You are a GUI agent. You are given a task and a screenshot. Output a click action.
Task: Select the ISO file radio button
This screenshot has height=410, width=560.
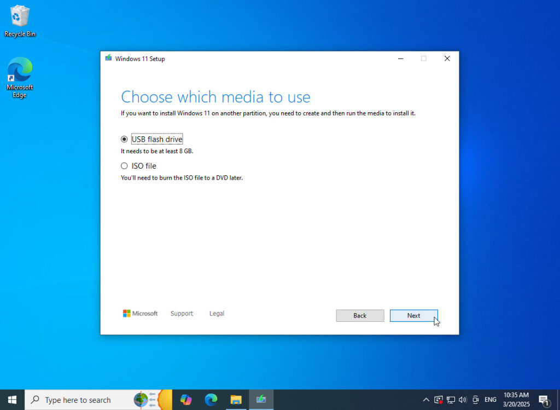click(x=124, y=166)
